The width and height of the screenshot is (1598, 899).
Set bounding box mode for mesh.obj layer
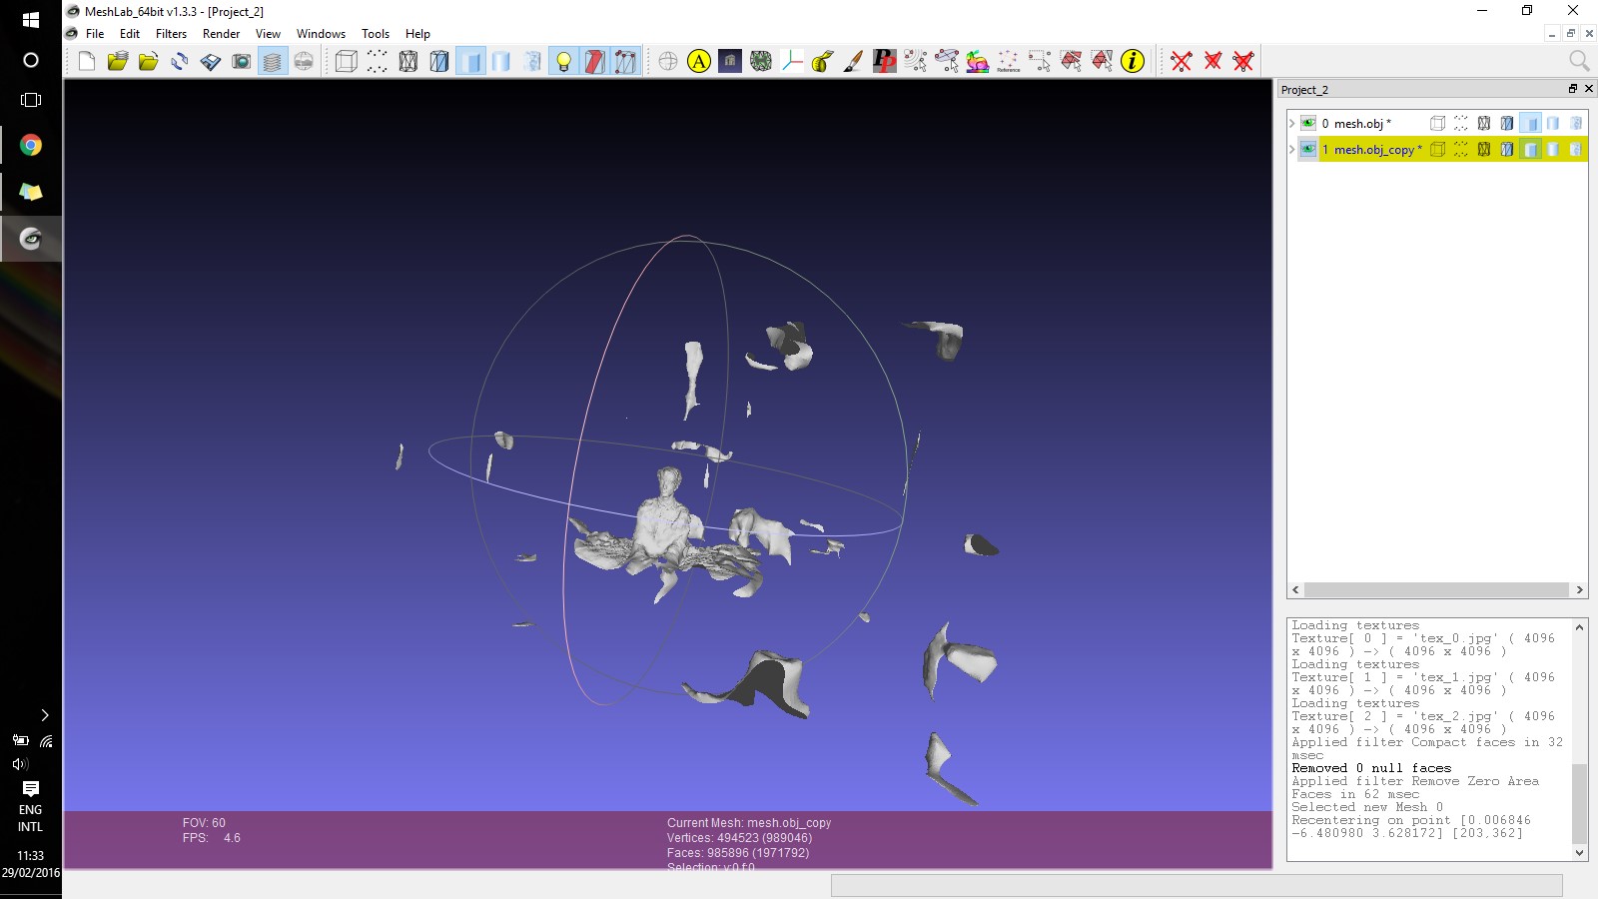[1437, 123]
